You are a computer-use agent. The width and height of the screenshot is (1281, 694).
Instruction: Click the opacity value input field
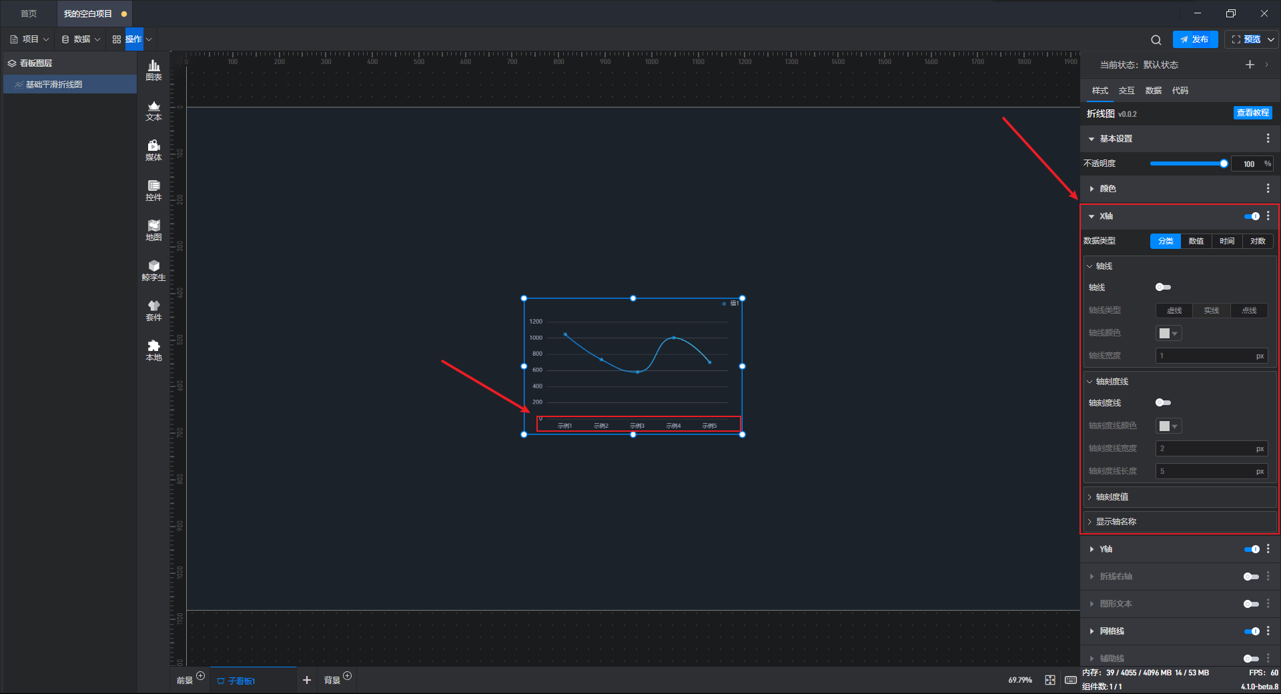1252,163
